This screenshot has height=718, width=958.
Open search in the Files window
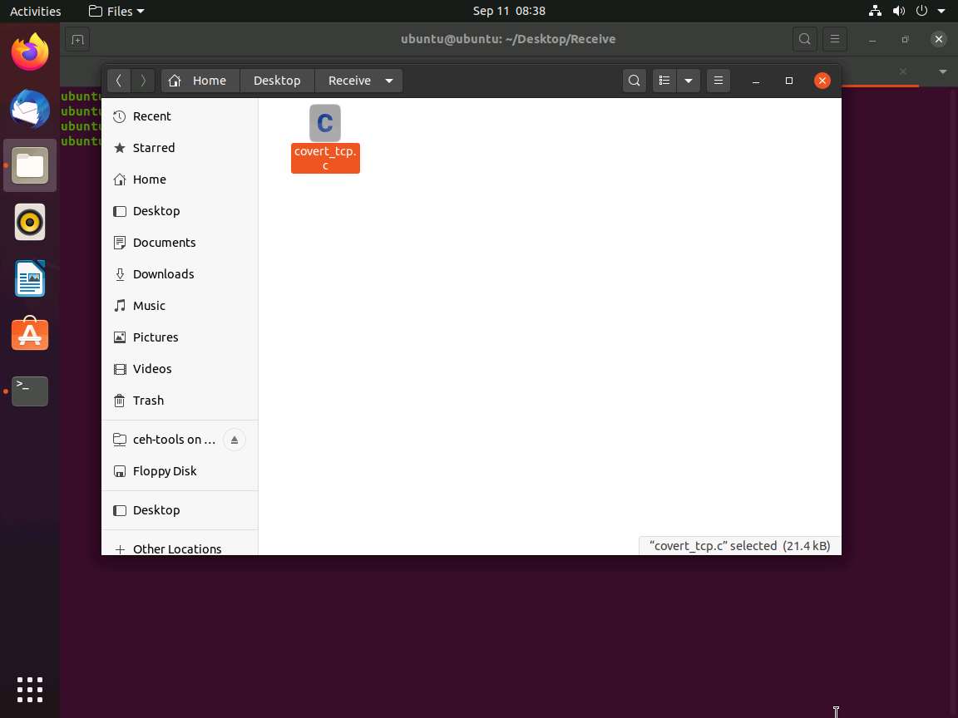635,81
